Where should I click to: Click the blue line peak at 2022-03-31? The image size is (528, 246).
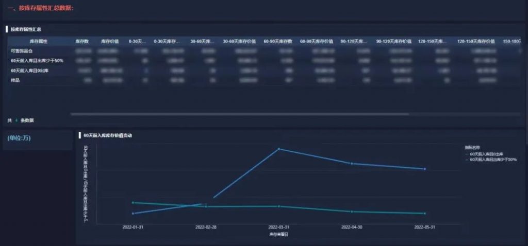pyautogui.click(x=279, y=149)
